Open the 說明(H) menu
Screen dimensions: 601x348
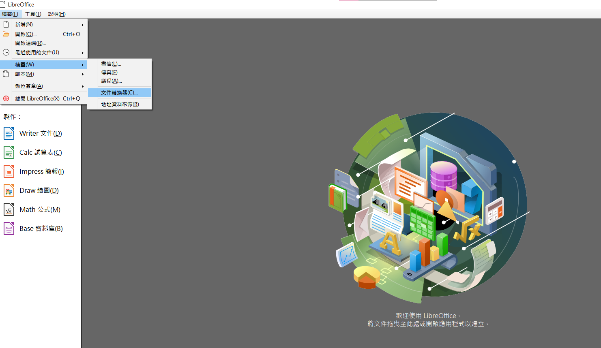click(57, 14)
